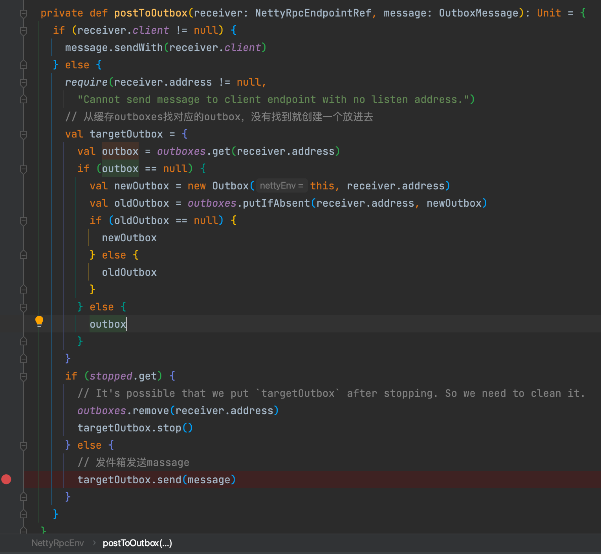This screenshot has height=554, width=601.
Task: Collapse the 'if (stopped.get)' block
Action: tap(24, 376)
